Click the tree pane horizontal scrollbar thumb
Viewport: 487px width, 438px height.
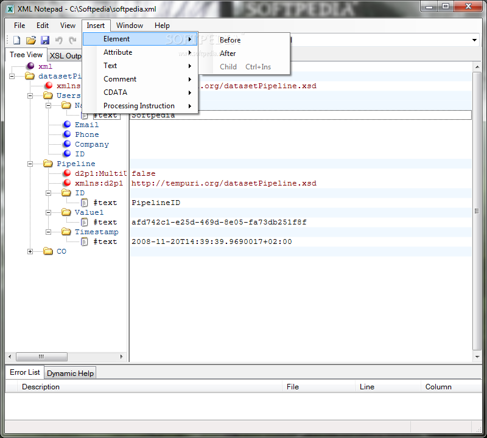coord(41,356)
